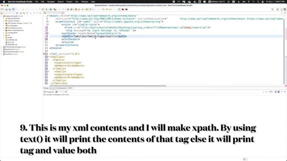Open the Search menu

coord(61,2)
